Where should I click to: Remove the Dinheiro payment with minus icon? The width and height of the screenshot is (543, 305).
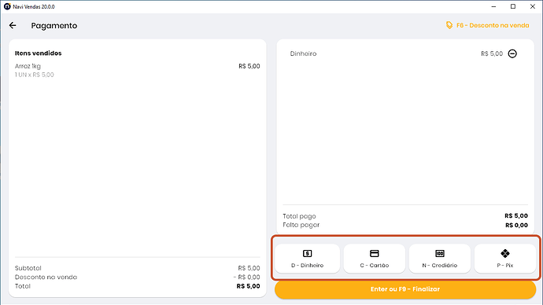pos(512,53)
